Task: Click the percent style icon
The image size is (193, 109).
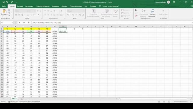Action: coord(73,15)
